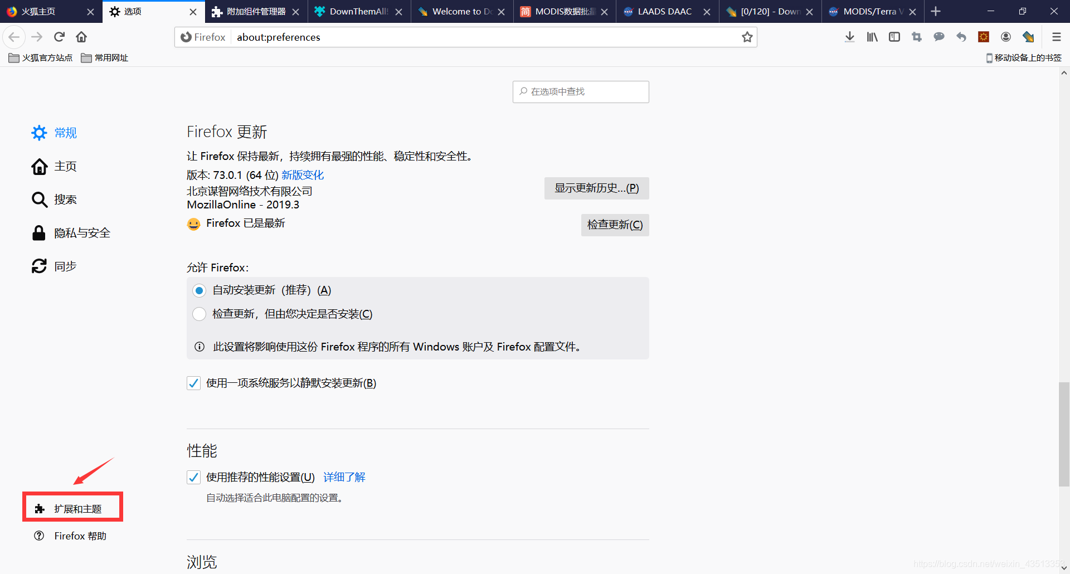Screen dimensions: 1070x574
Task: Click the scrollbar down arrow
Action: pos(1064,568)
